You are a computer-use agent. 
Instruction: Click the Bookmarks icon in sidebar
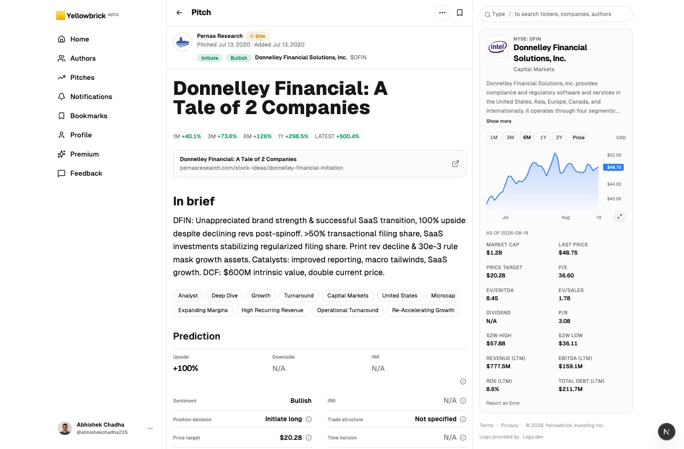(x=62, y=116)
